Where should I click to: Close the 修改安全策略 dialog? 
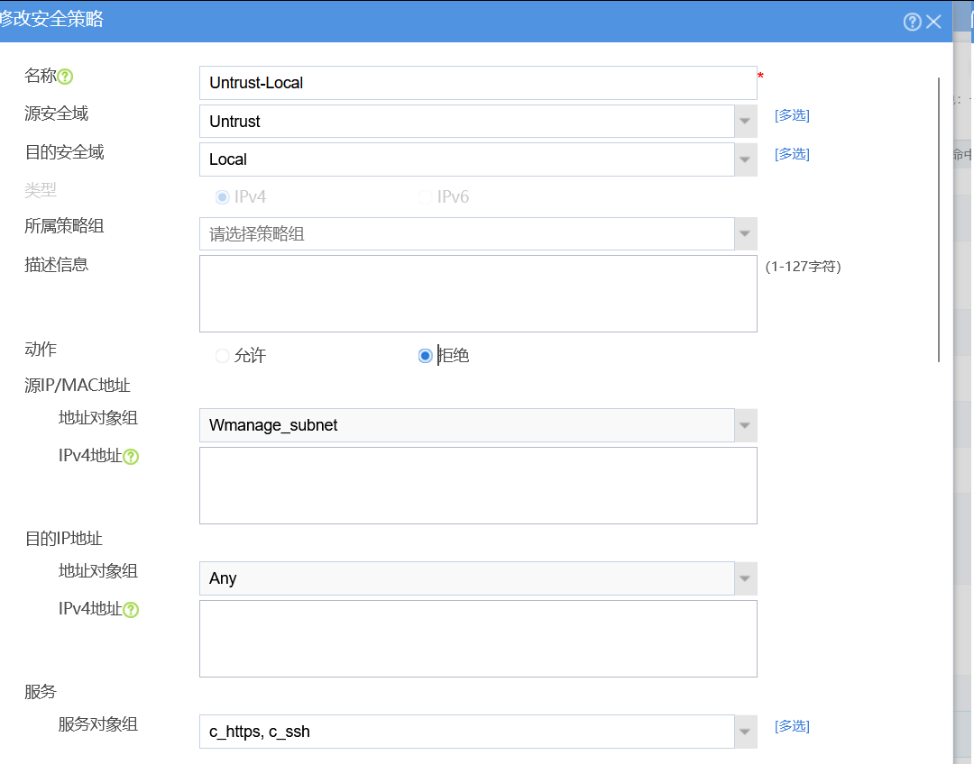coord(933,23)
